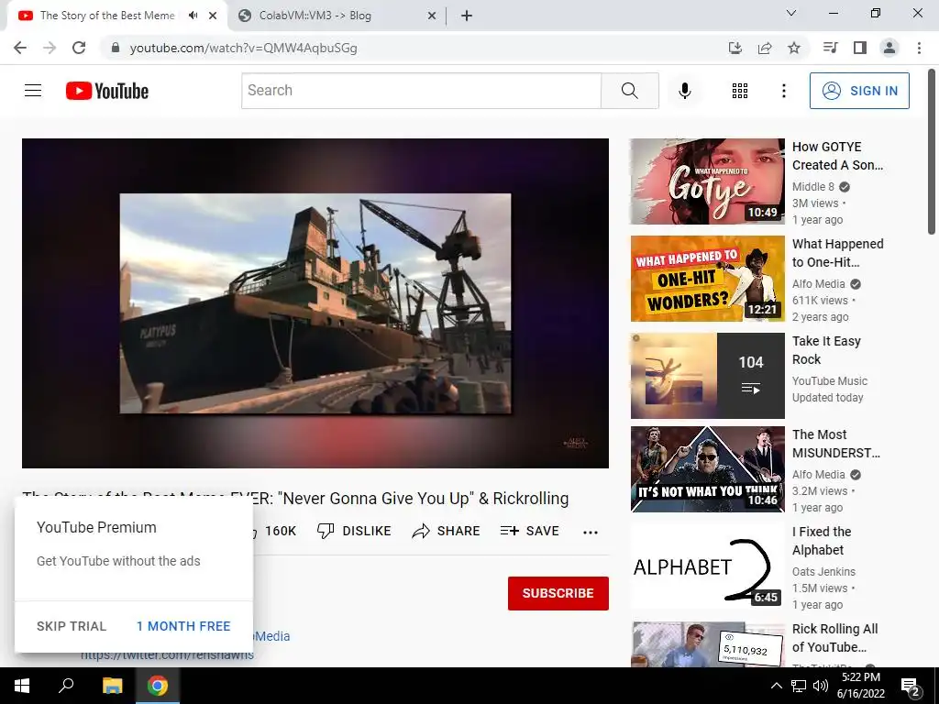Screen dimensions: 939x704
Task: Click SKIP TRIAL in Premium popup
Action: tap(72, 626)
